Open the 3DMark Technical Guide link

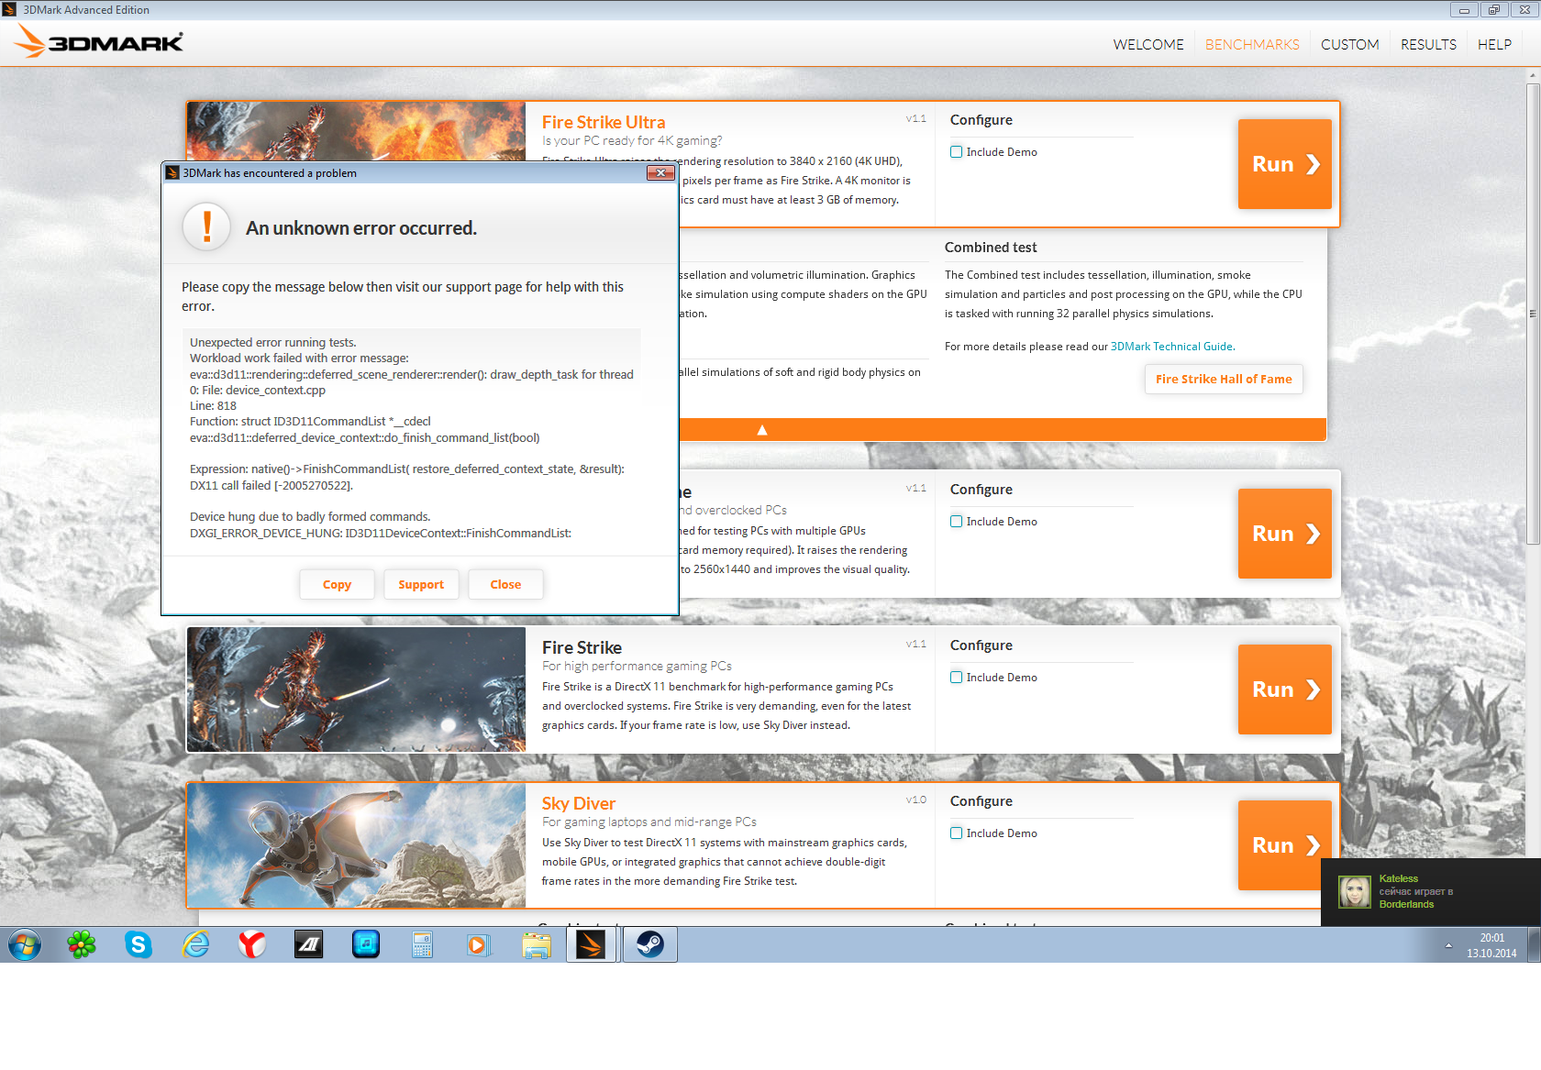1171,347
